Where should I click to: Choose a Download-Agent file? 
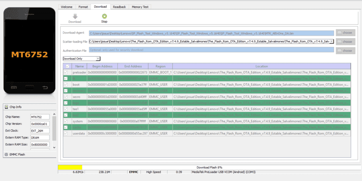click(x=346, y=33)
